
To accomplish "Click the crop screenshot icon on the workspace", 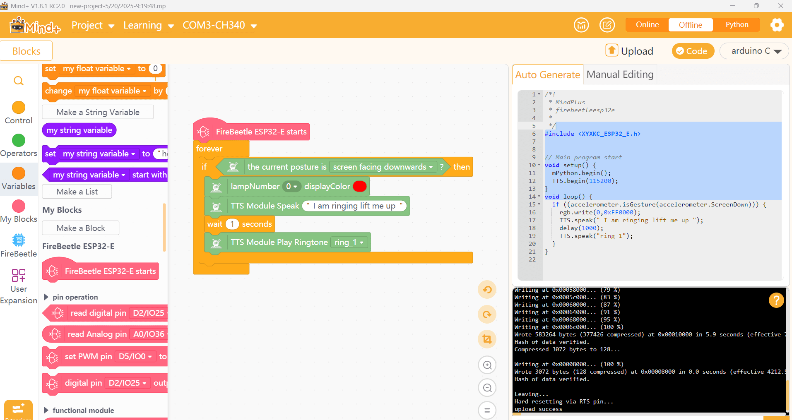I will [x=487, y=339].
